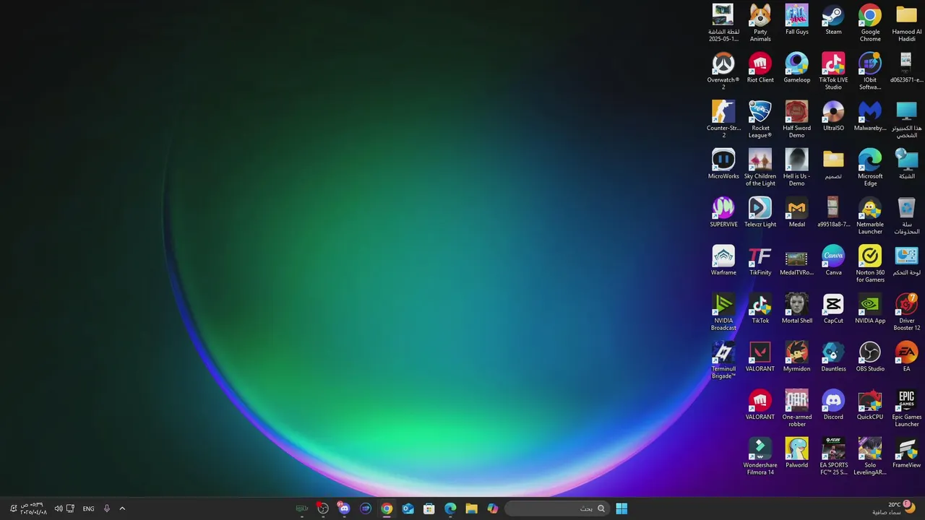Select the yellow تصميم folder

[x=833, y=164]
